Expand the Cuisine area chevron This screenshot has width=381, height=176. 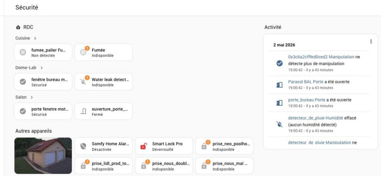[x=35, y=38]
